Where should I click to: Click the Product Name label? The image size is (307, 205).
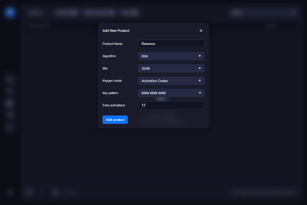(112, 44)
